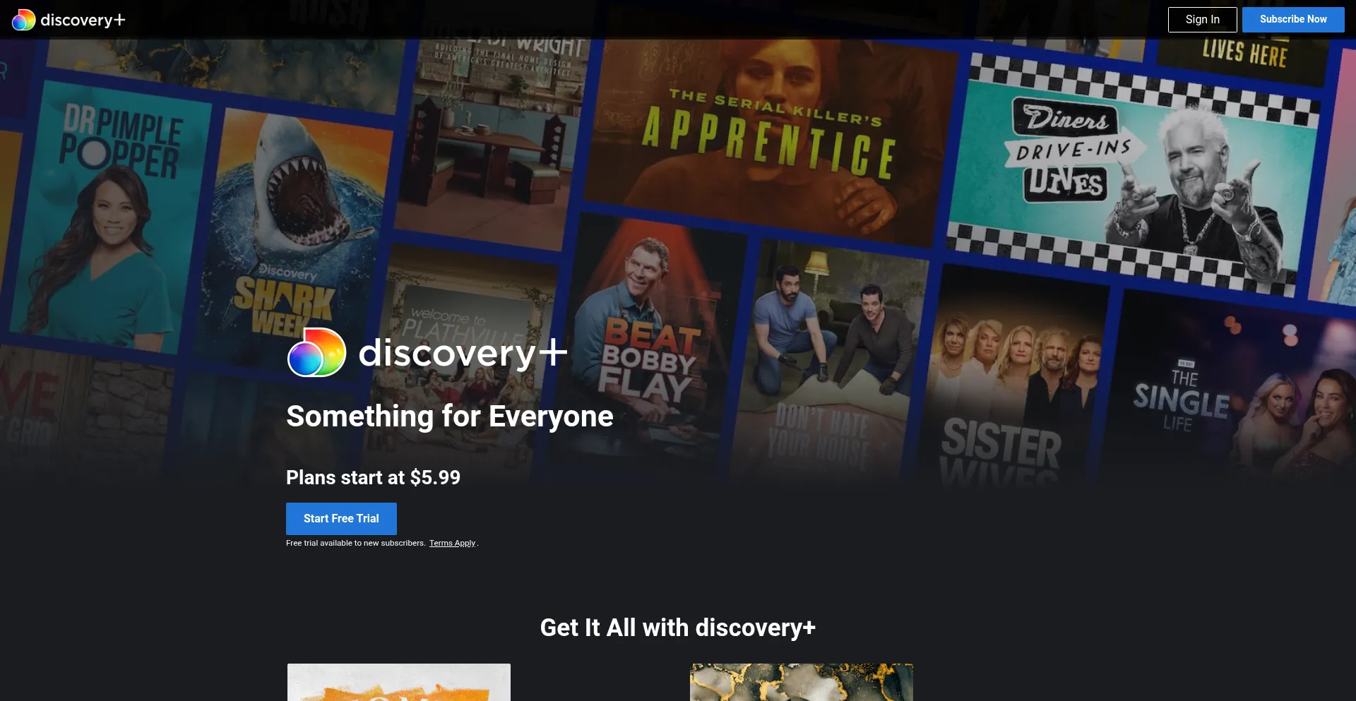This screenshot has height=701, width=1356.
Task: Click 'Get It All with discovery+' heading
Action: [x=678, y=628]
